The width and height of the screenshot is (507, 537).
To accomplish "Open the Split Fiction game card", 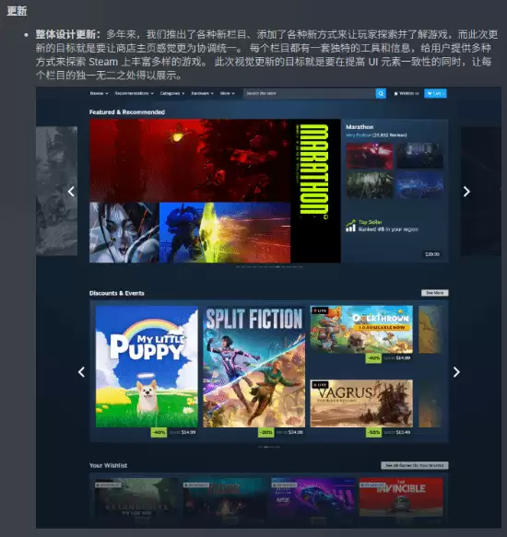I will [x=254, y=367].
